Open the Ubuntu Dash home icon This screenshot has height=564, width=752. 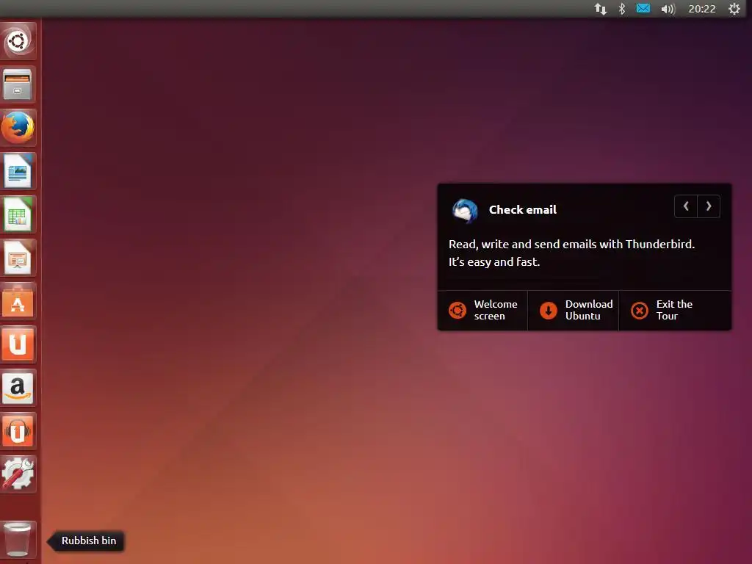click(18, 41)
